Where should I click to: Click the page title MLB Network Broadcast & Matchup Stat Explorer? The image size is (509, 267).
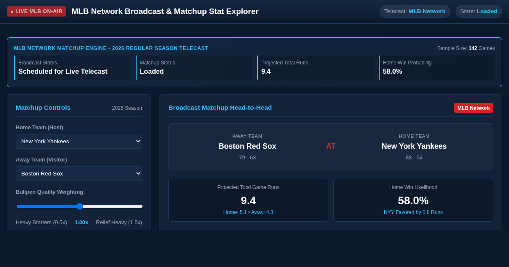coord(165,11)
